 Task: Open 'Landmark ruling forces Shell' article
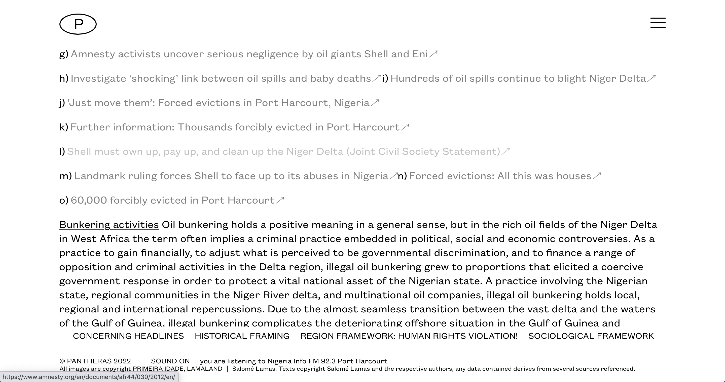(x=231, y=176)
